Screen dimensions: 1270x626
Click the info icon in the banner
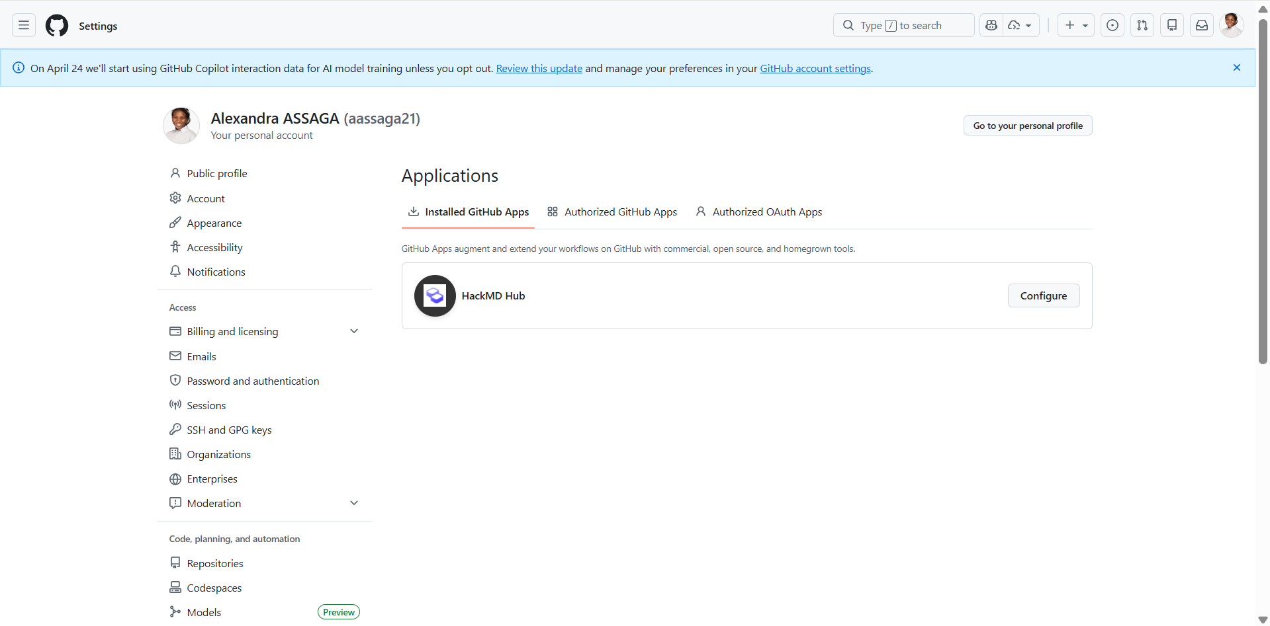tap(19, 67)
